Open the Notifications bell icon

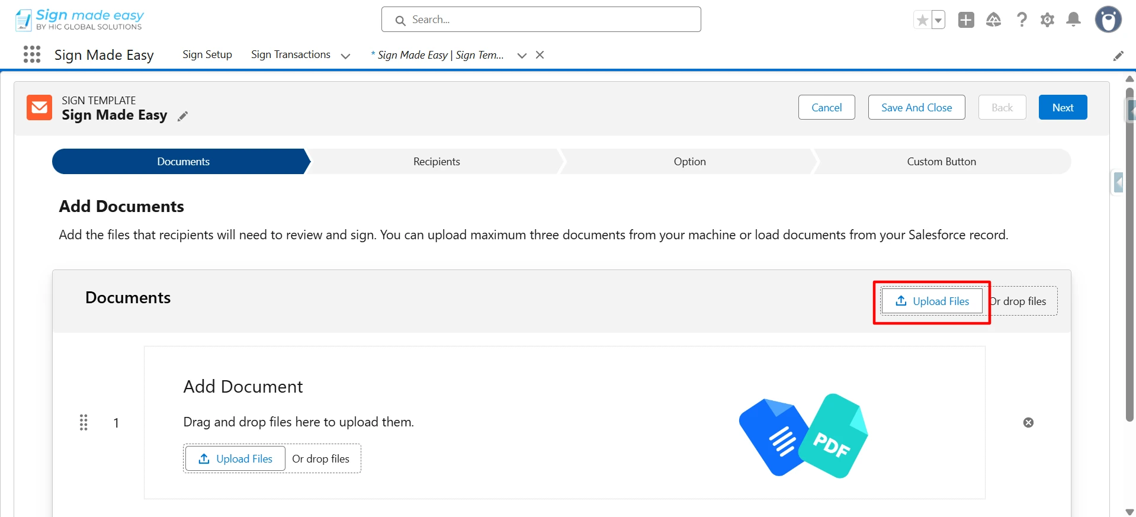click(x=1073, y=20)
